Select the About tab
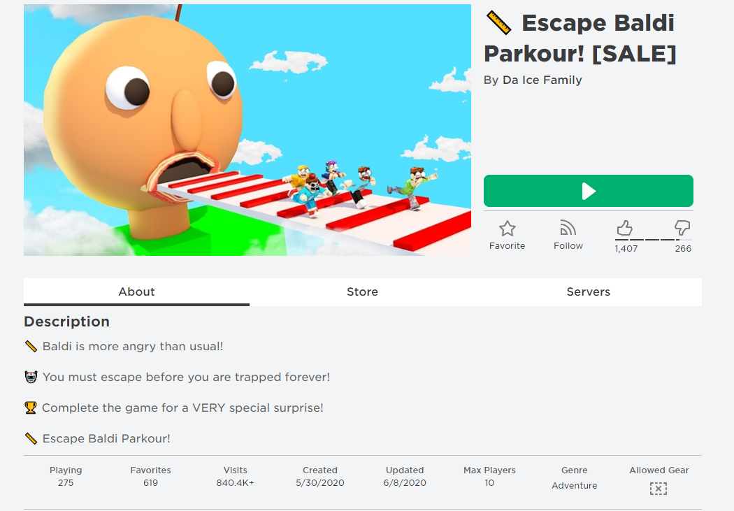The height and width of the screenshot is (511, 734). (136, 292)
